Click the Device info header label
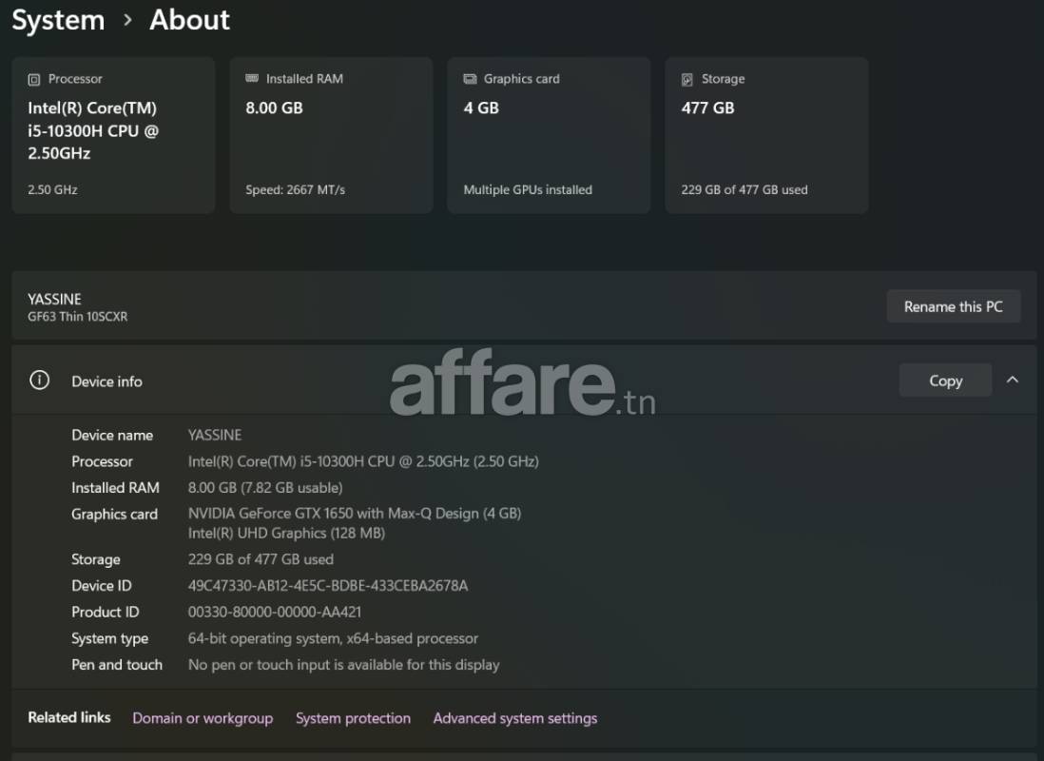Image resolution: width=1044 pixels, height=761 pixels. click(x=106, y=381)
